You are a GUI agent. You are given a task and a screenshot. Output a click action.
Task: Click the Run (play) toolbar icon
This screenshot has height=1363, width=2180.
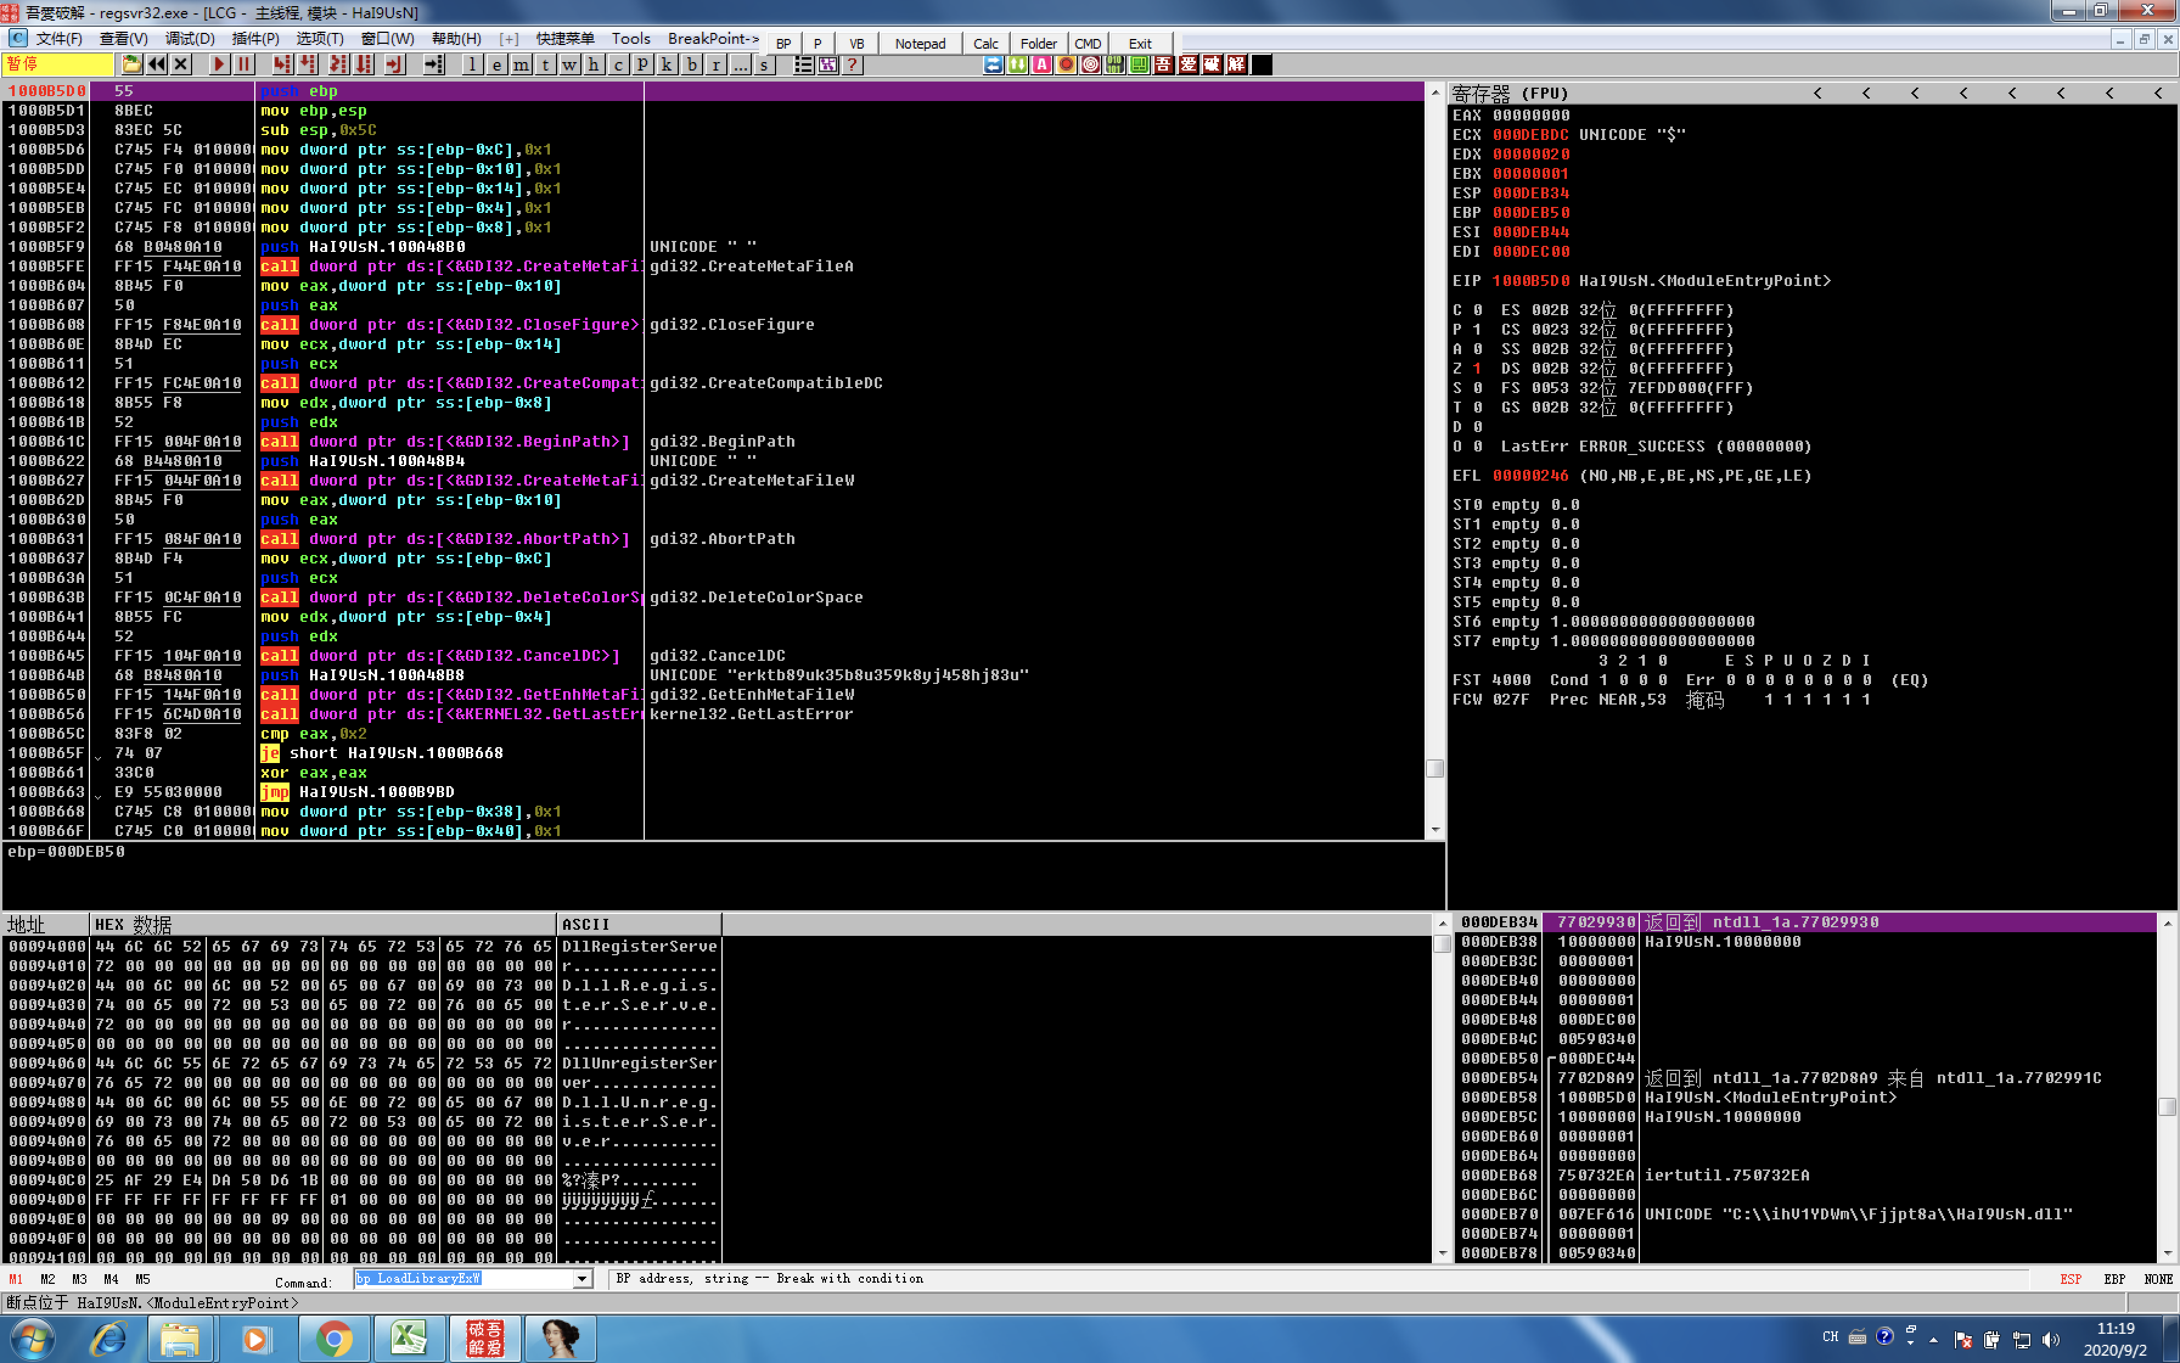click(219, 65)
